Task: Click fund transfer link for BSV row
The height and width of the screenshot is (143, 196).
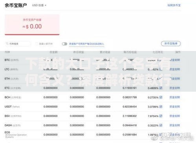Action: tap(175, 116)
